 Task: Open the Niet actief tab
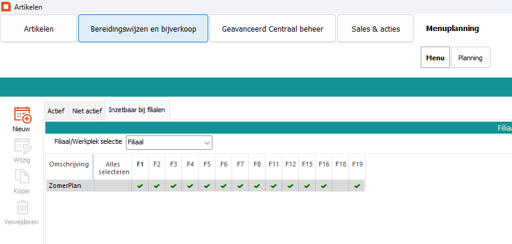pyautogui.click(x=87, y=111)
